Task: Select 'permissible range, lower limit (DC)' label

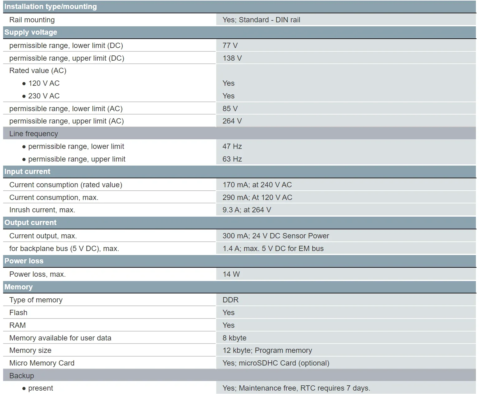Action: click(66, 45)
